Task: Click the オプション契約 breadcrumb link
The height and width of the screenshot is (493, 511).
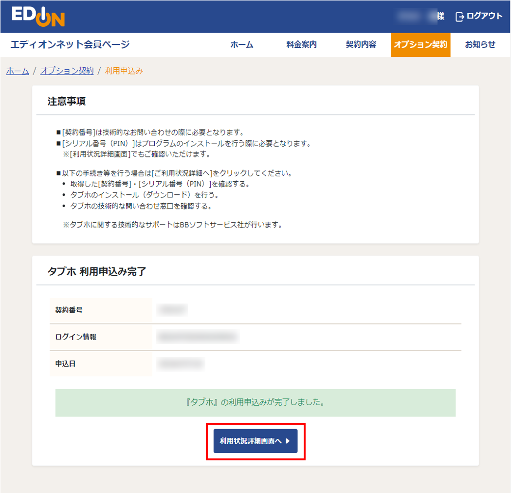Action: coord(67,71)
